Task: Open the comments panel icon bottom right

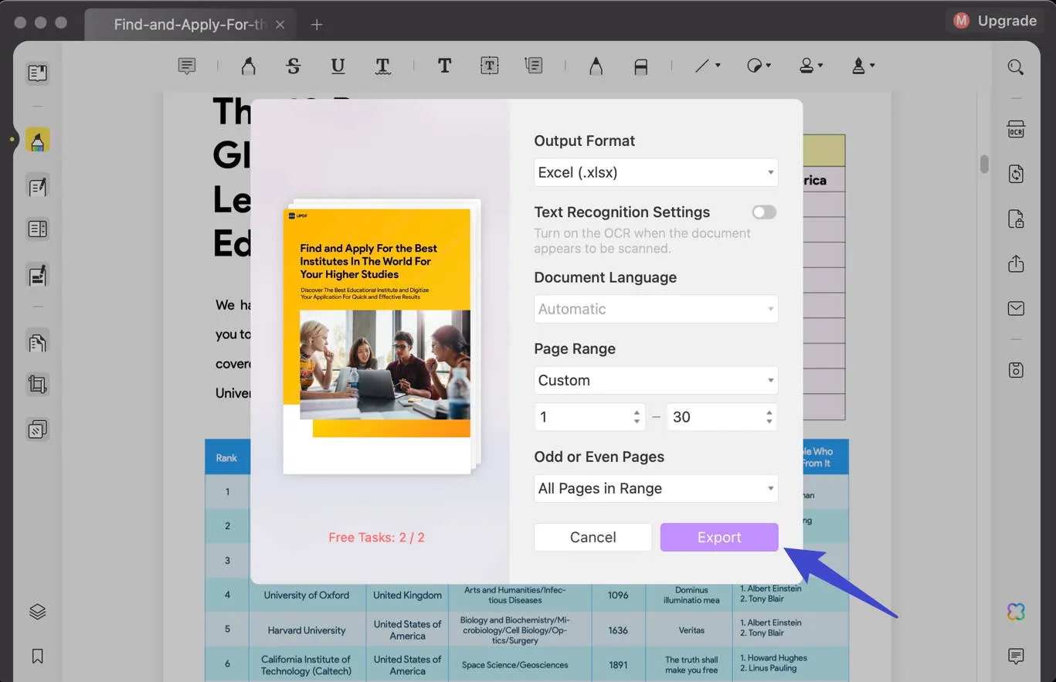Action: click(1016, 657)
